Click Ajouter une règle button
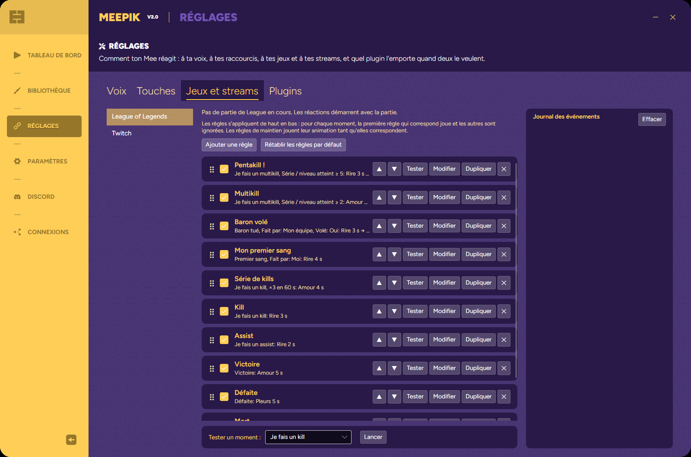Image resolution: width=691 pixels, height=457 pixels. 229,145
